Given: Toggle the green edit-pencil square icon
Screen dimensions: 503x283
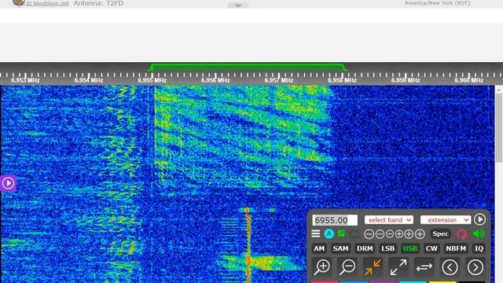Looking at the screenshot, I should 342,233.
